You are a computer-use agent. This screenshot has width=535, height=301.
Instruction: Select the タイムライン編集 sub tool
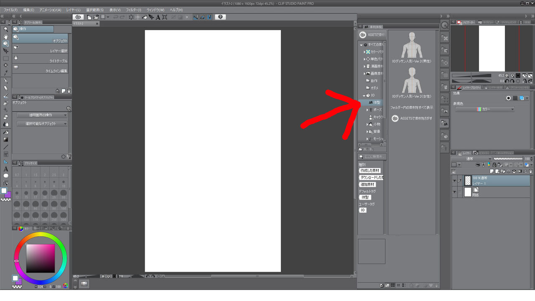tap(40, 69)
